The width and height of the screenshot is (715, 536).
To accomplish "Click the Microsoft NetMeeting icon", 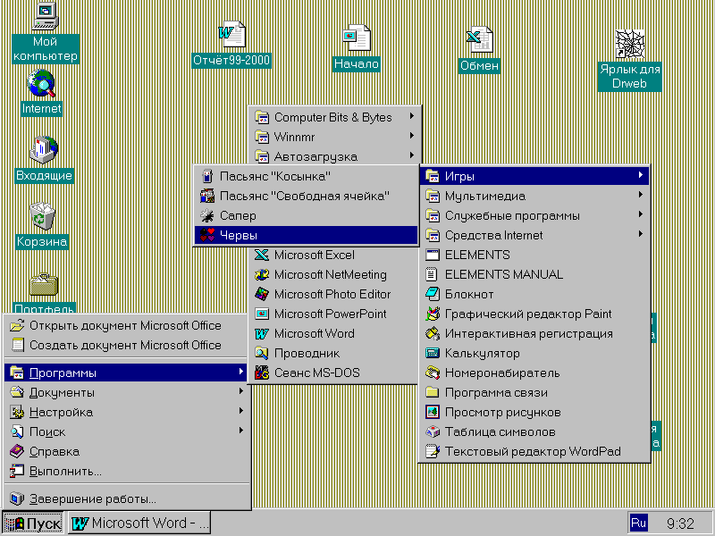I will (262, 274).
